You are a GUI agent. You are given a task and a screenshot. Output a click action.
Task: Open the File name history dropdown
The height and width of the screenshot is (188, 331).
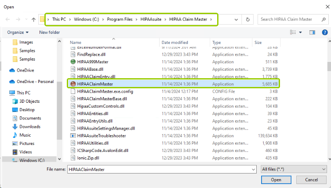pyautogui.click(x=254, y=170)
